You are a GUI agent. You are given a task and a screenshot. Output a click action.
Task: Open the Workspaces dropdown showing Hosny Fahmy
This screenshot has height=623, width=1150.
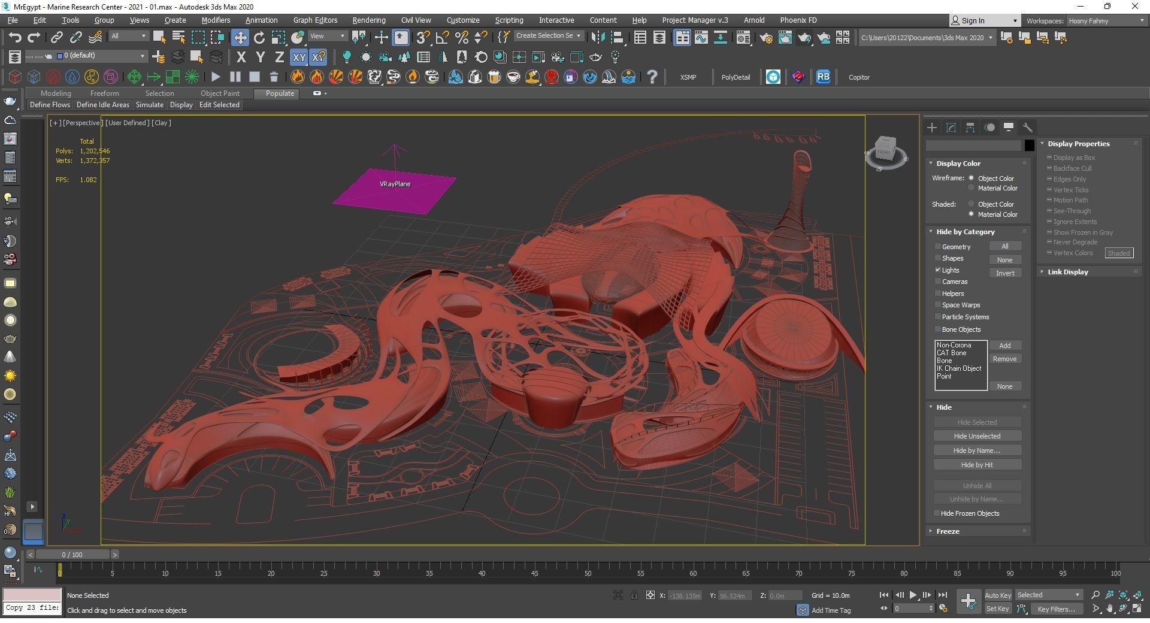pyautogui.click(x=1106, y=20)
